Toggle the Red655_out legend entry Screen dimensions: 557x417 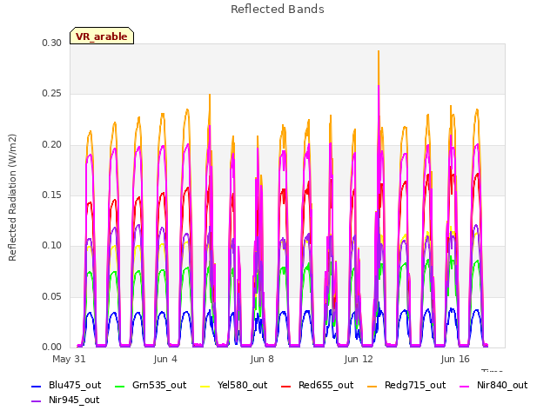(x=317, y=386)
